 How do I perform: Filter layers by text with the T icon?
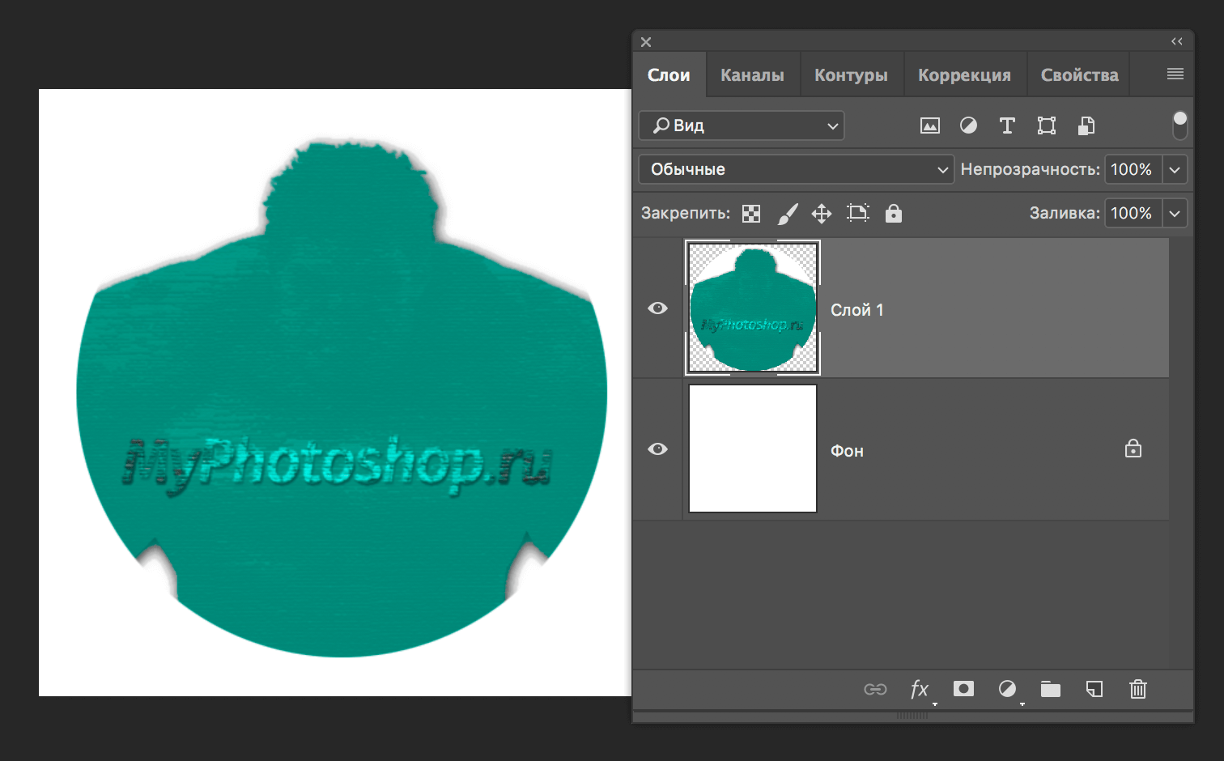click(1007, 125)
